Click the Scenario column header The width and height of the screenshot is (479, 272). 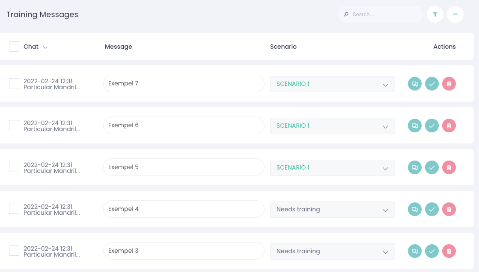[x=283, y=47]
